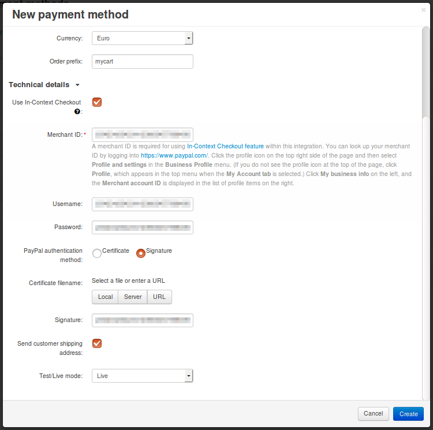This screenshot has width=433, height=430.
Task: Collapse the Technical details section arrow
Action: pyautogui.click(x=77, y=85)
